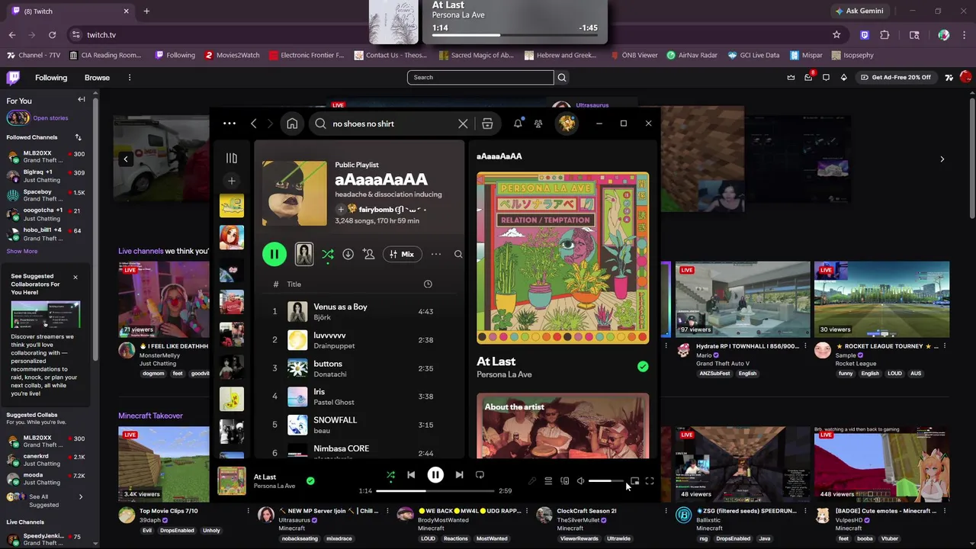Image resolution: width=976 pixels, height=549 pixels.
Task: Open Spotify Friend Activity icon
Action: pos(538,124)
